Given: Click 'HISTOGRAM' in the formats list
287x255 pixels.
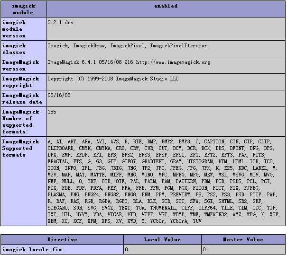Looking at the screenshot, I should click(x=200, y=161).
